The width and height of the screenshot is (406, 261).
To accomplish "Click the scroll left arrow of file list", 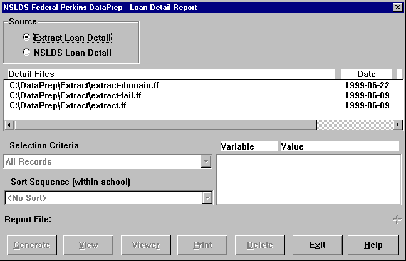I will (x=9, y=125).
